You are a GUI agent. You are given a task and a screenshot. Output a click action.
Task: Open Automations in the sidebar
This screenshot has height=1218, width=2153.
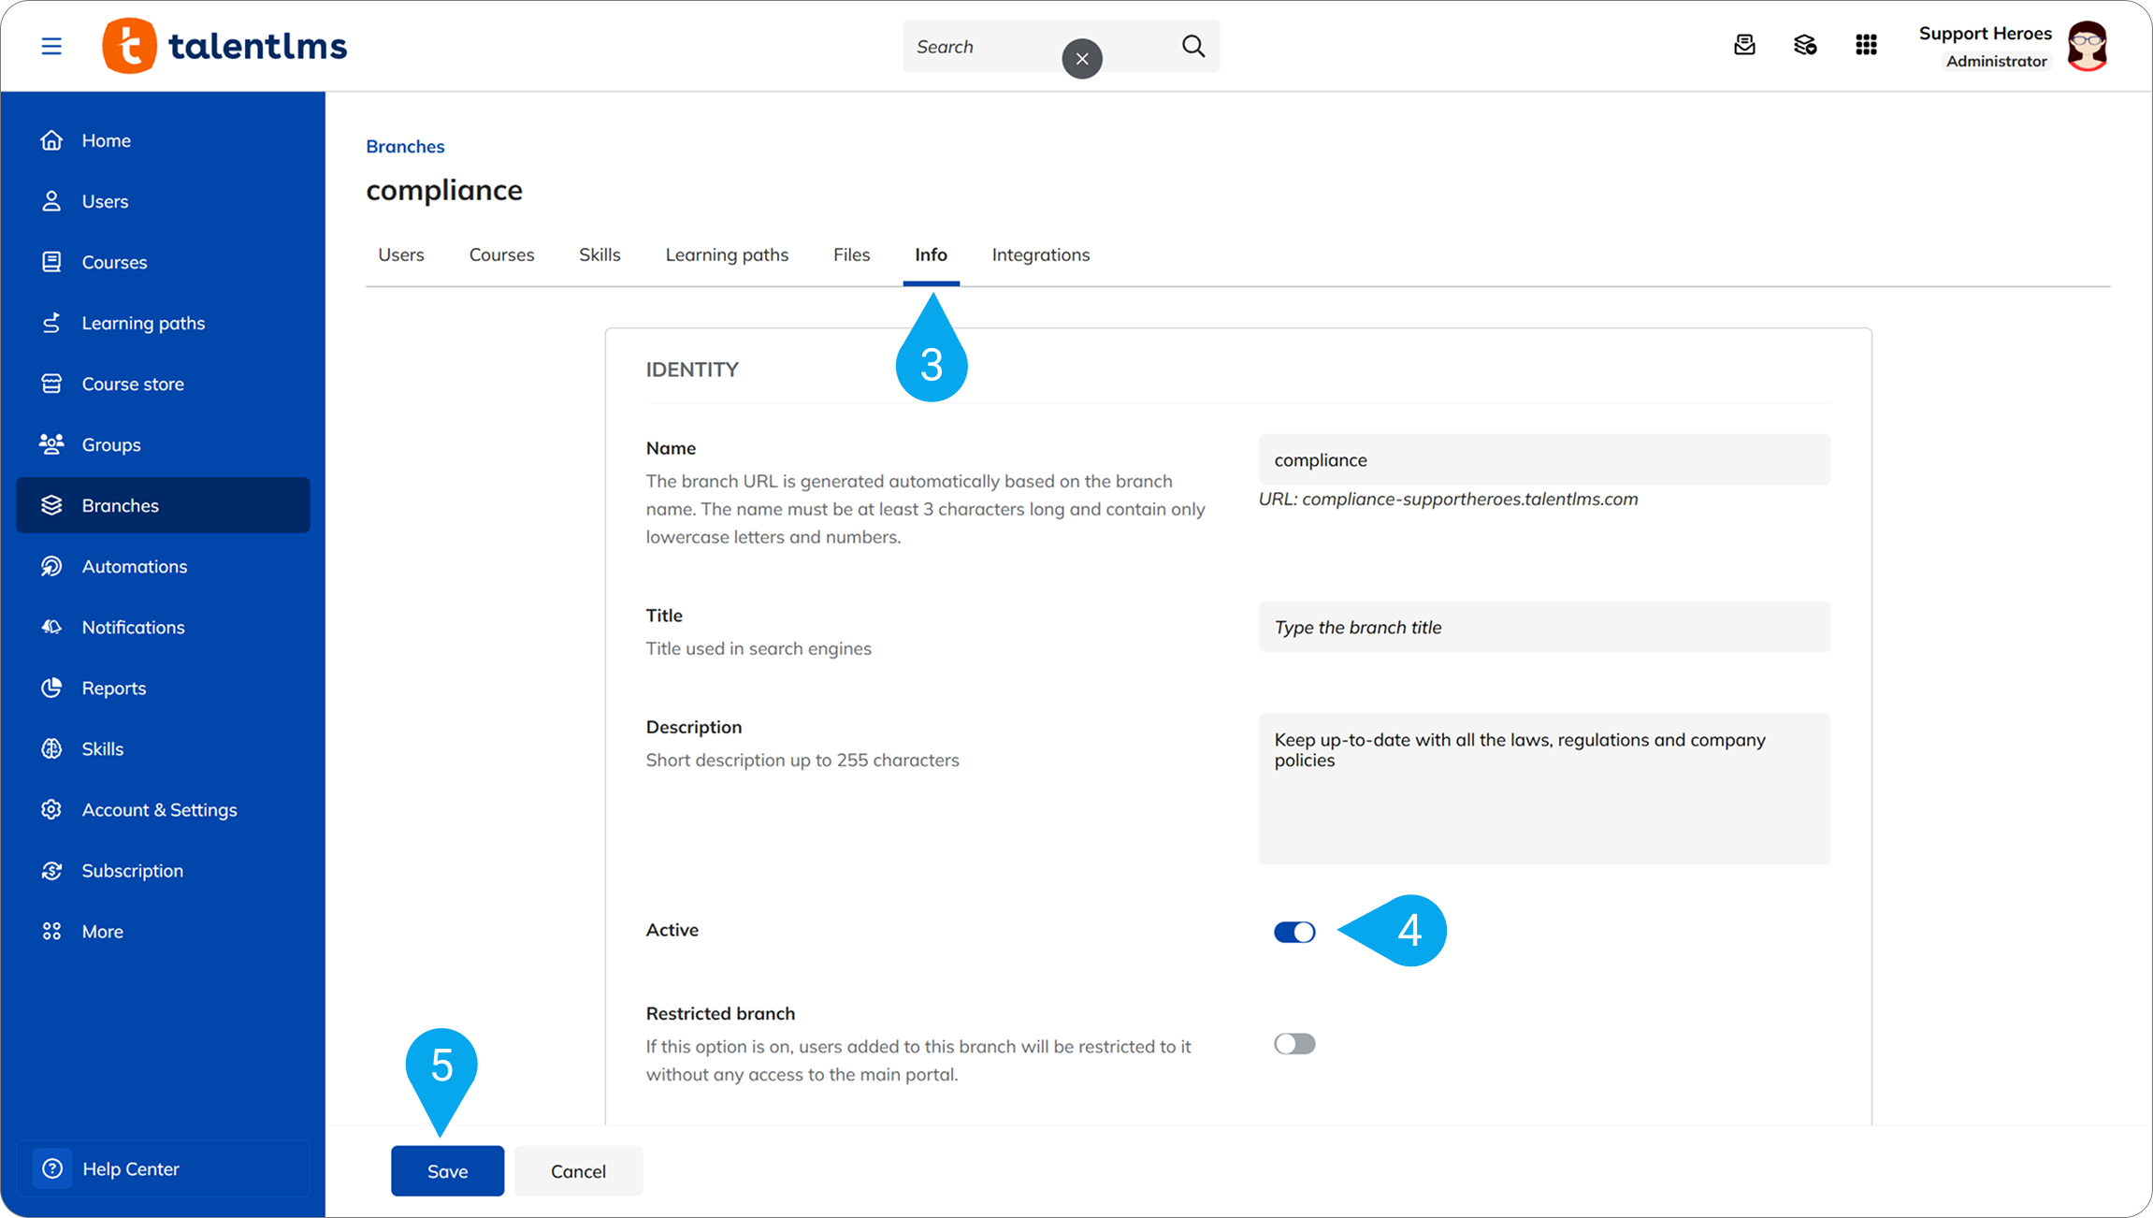point(163,566)
